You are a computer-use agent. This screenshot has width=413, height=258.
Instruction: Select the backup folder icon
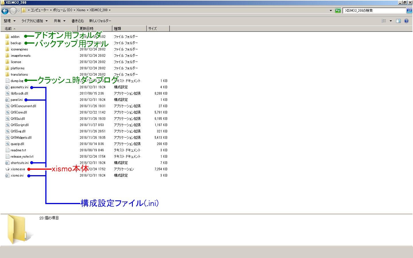[x=7, y=43]
